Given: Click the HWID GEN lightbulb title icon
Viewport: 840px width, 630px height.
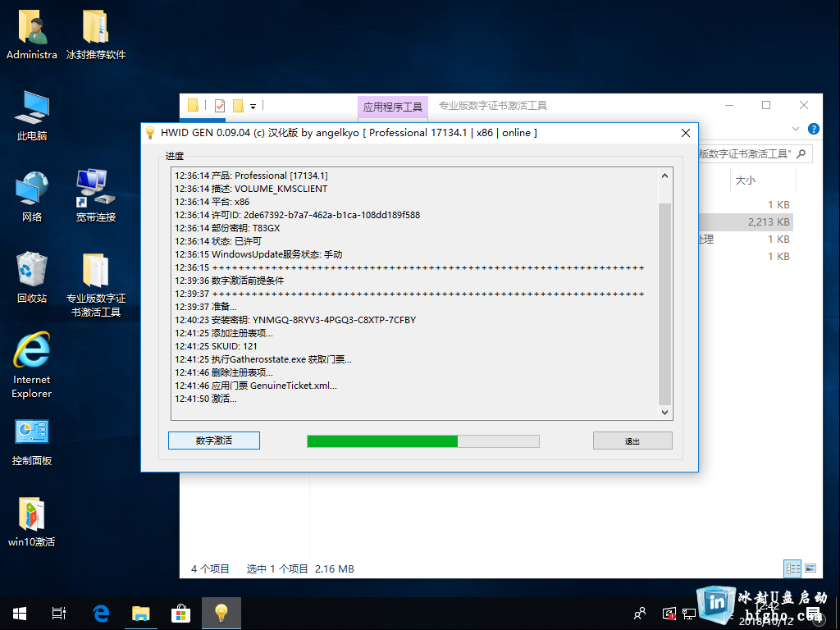Looking at the screenshot, I should coord(151,133).
